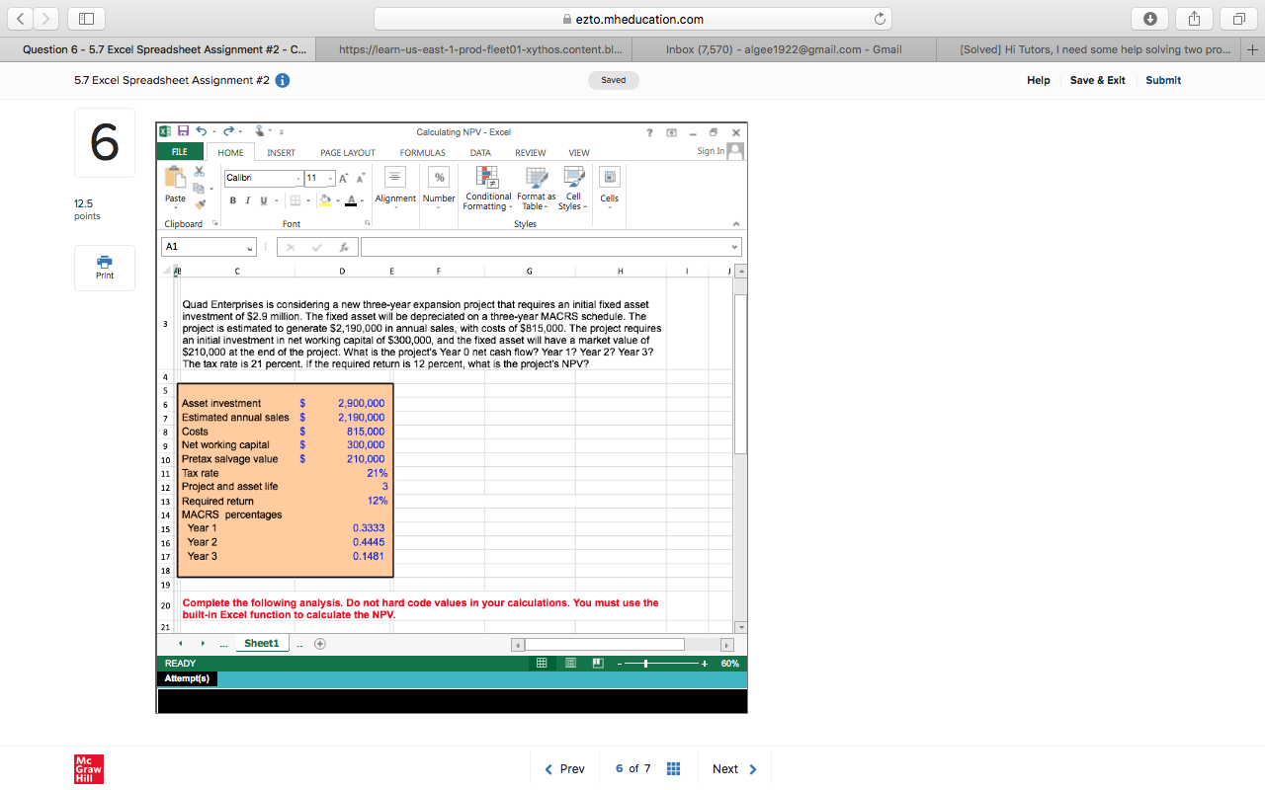Switch to the REVIEW ribbon tab

(x=531, y=153)
